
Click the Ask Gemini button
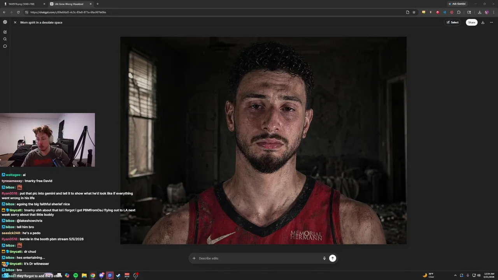click(x=457, y=4)
